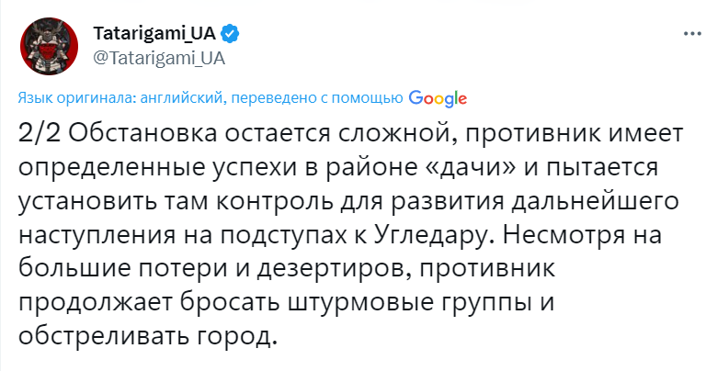The image size is (717, 371).
Task: Open the @Tatarigami_UA handle link
Action: tap(158, 57)
